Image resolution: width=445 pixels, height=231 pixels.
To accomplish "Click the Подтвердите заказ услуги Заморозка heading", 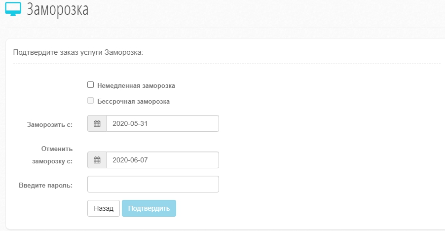I will (x=78, y=52).
